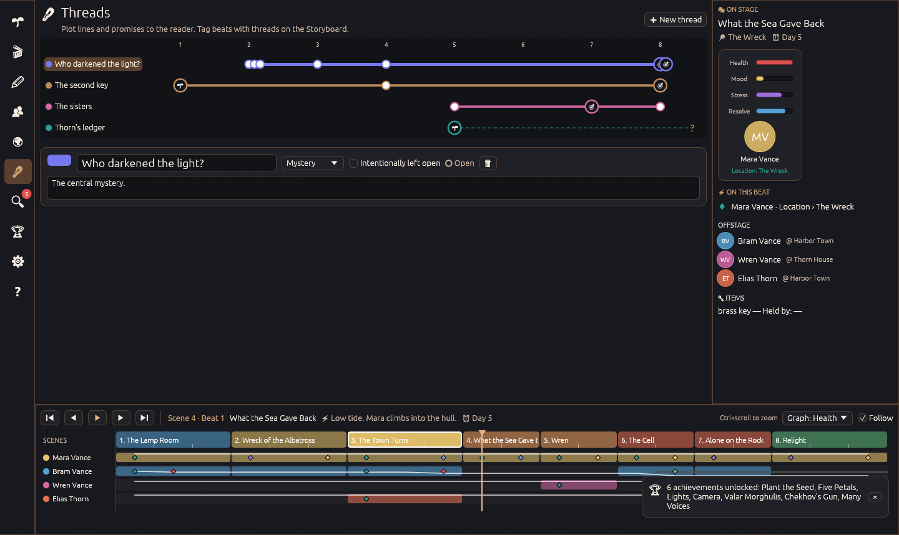
Task: Click the thread color swatch
Action: tap(59, 161)
